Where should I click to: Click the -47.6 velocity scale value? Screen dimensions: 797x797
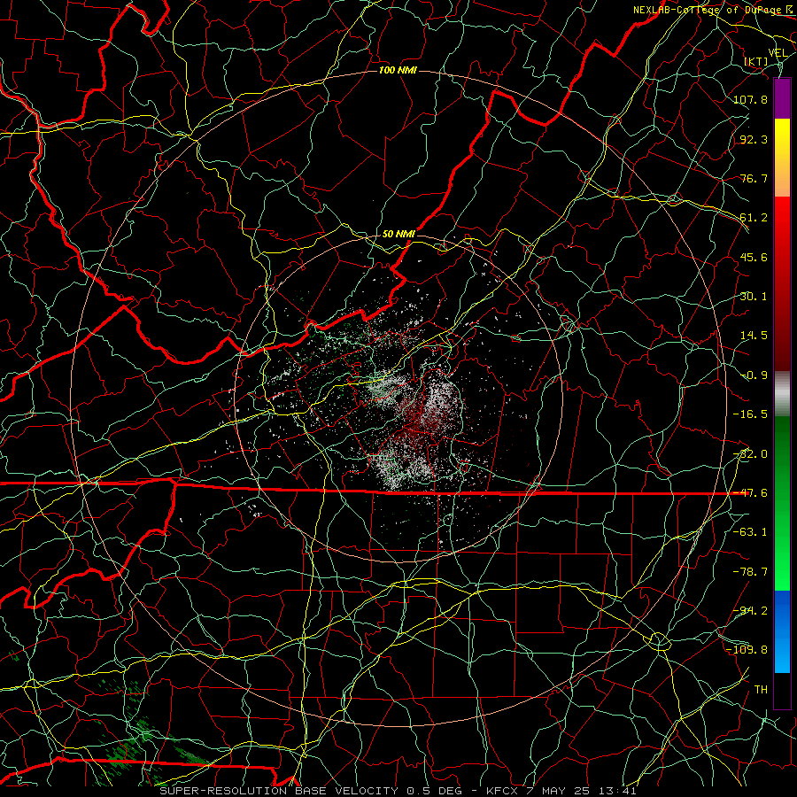[750, 493]
